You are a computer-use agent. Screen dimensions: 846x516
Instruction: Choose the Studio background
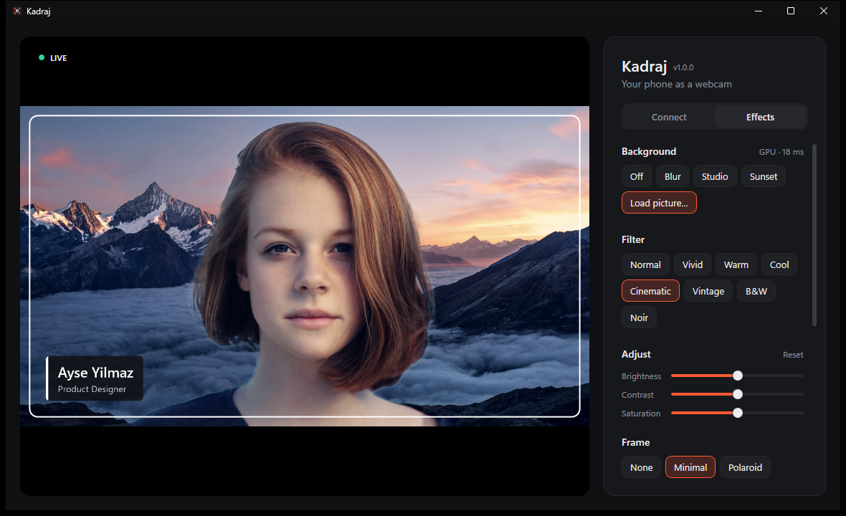tap(714, 176)
